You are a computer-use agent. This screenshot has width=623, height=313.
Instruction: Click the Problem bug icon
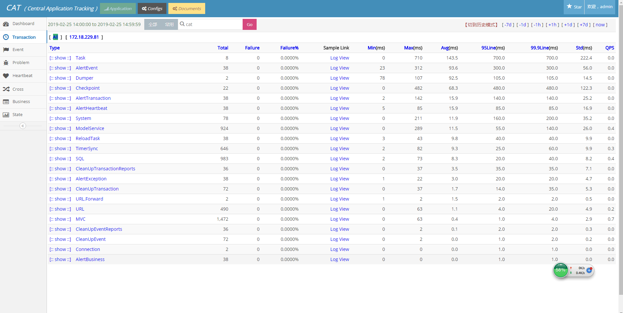point(6,63)
